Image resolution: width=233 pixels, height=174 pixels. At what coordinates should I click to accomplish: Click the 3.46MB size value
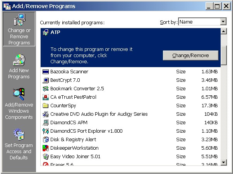point(209,80)
